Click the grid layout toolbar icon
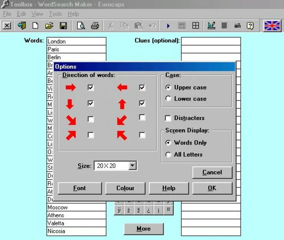The width and height of the screenshot is (284, 240). coord(196,26)
